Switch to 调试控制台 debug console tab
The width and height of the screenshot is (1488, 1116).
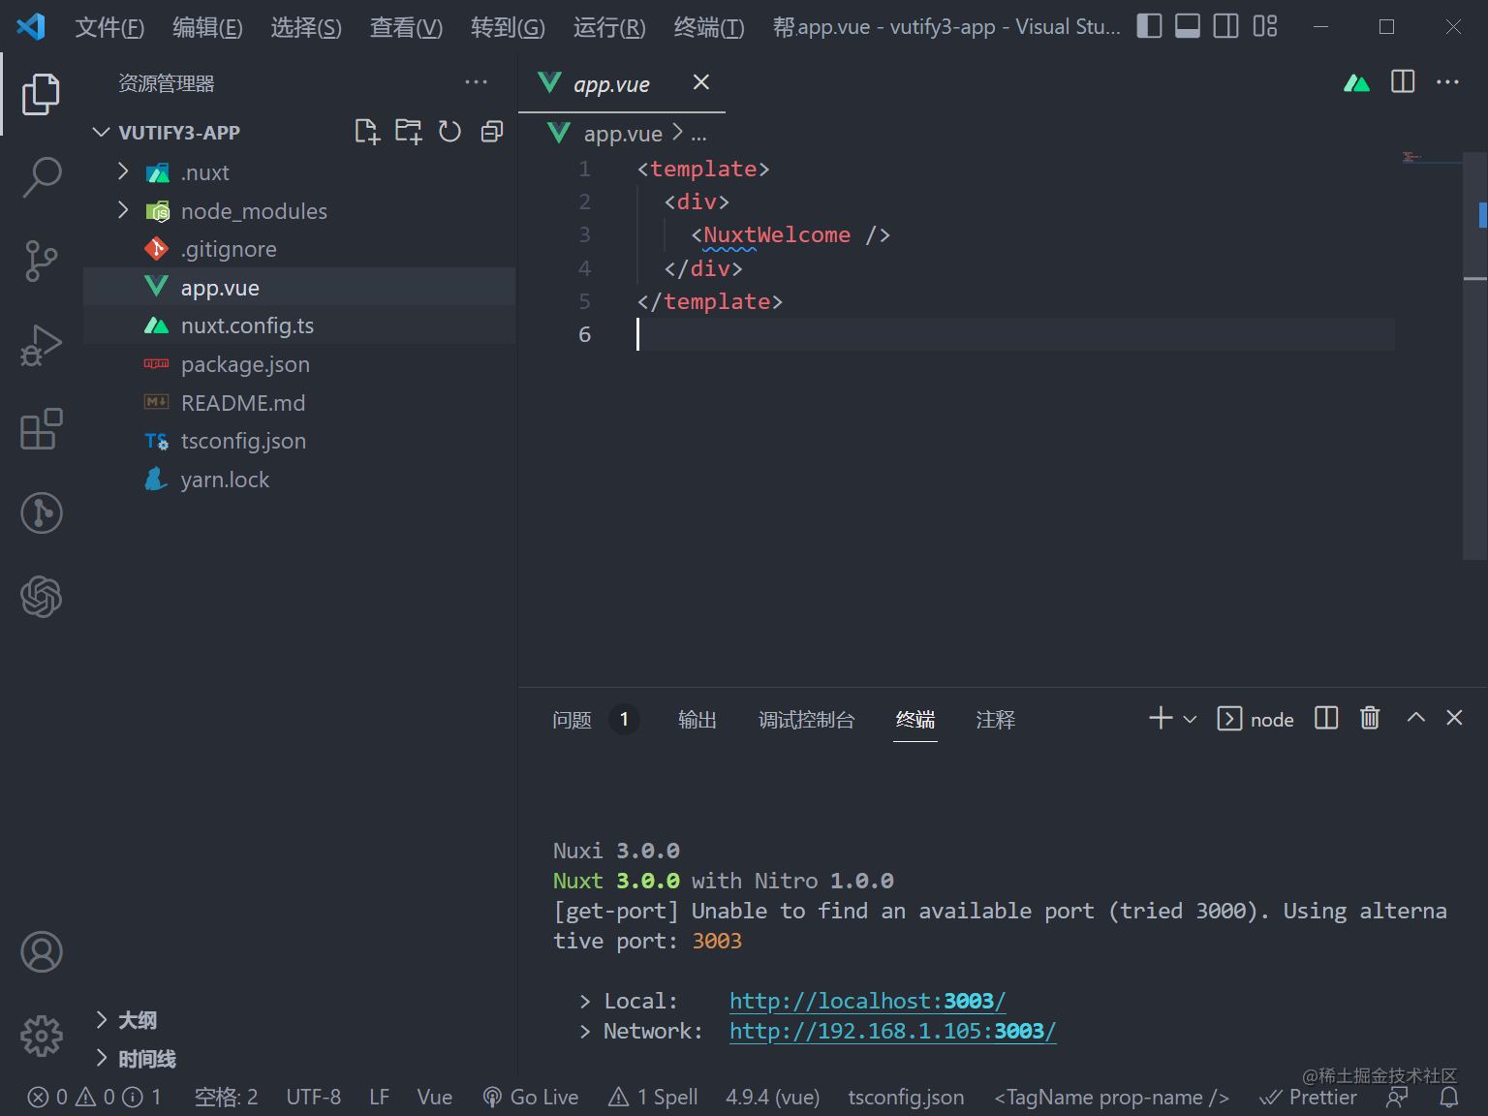pos(807,720)
